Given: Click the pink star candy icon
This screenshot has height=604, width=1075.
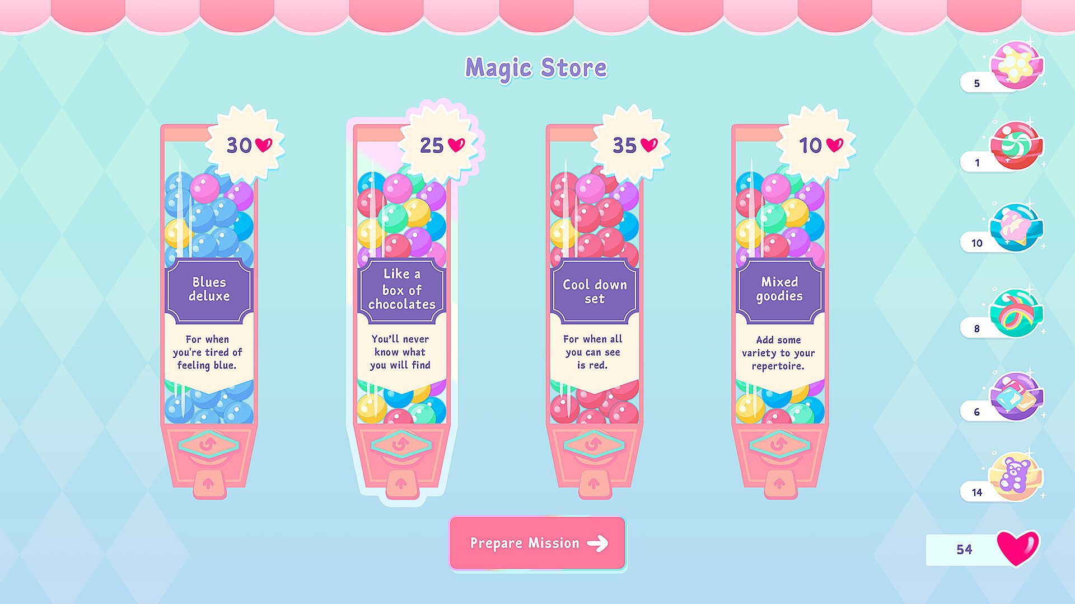Looking at the screenshot, I should click(x=1016, y=65).
